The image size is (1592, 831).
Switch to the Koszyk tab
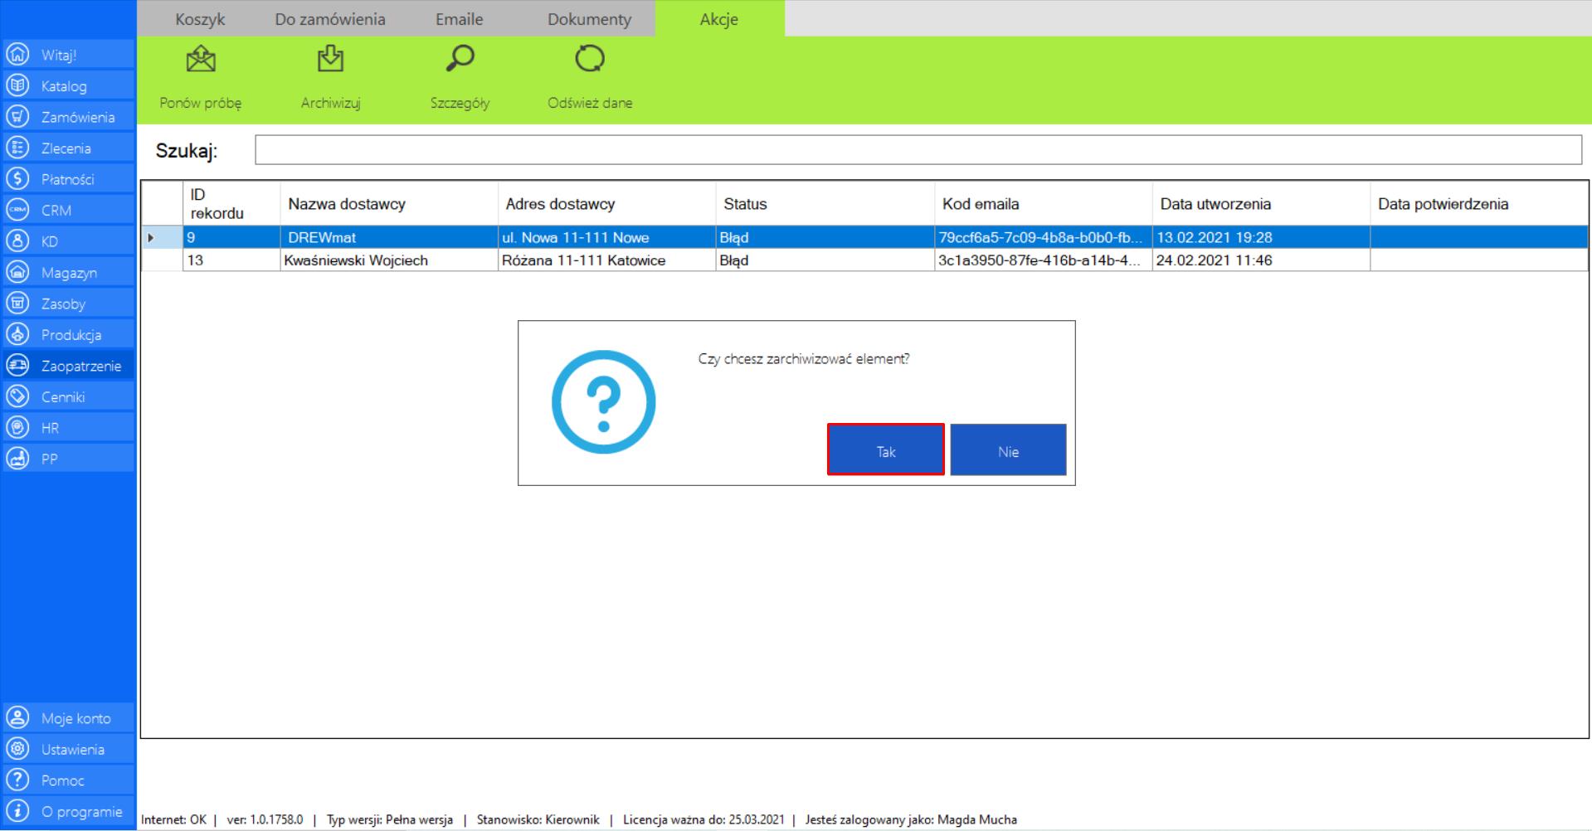[x=200, y=19]
